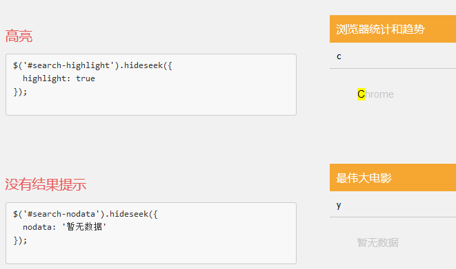Viewport: 456px width, 269px height.
Task: Click the '暂无数据' no-results message
Action: pos(377,242)
